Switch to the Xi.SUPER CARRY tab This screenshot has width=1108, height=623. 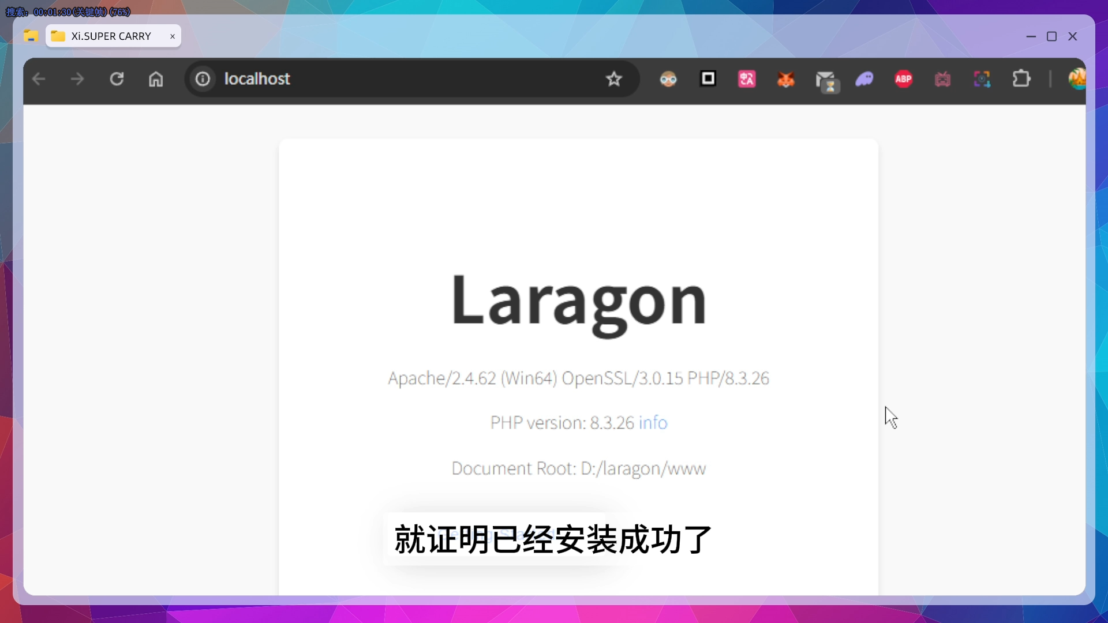click(111, 36)
